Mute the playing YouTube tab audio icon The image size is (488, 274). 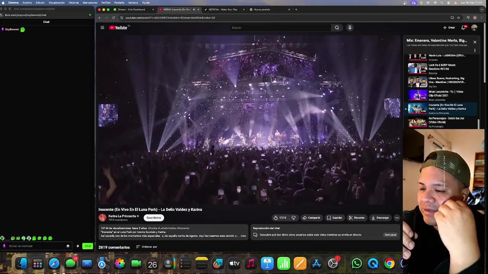194,10
